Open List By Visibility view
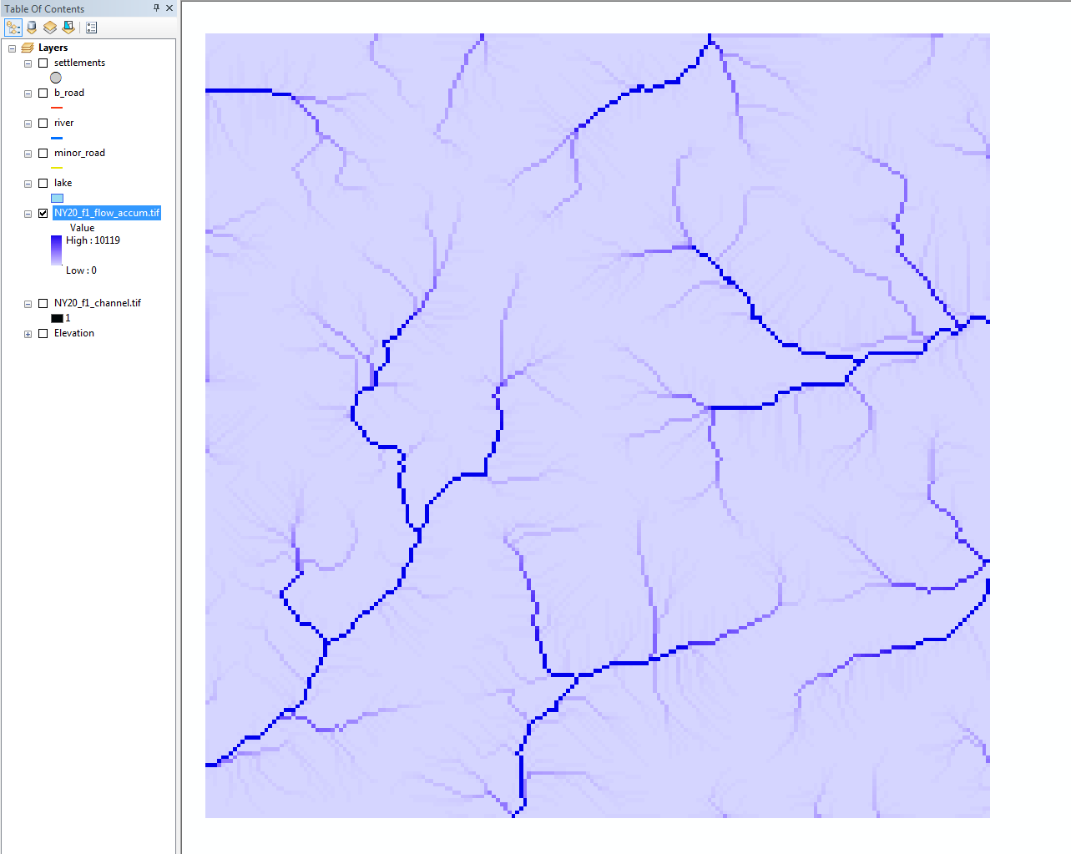 (49, 27)
